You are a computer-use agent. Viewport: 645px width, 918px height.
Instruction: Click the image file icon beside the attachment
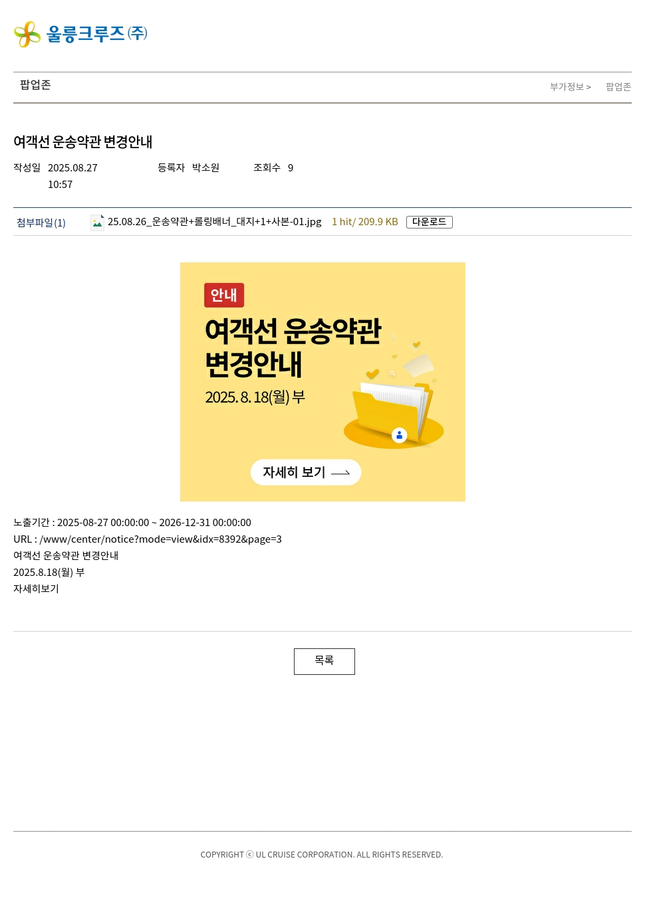(x=97, y=223)
